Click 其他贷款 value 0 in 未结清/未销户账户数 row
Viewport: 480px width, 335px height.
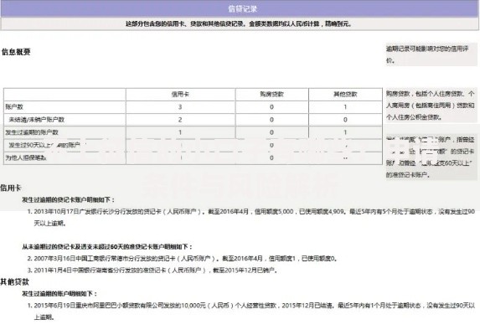click(x=345, y=120)
